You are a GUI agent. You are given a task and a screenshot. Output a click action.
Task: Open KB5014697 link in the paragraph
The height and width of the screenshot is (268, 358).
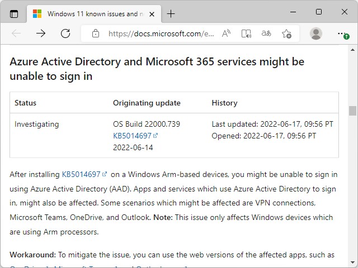[81, 174]
